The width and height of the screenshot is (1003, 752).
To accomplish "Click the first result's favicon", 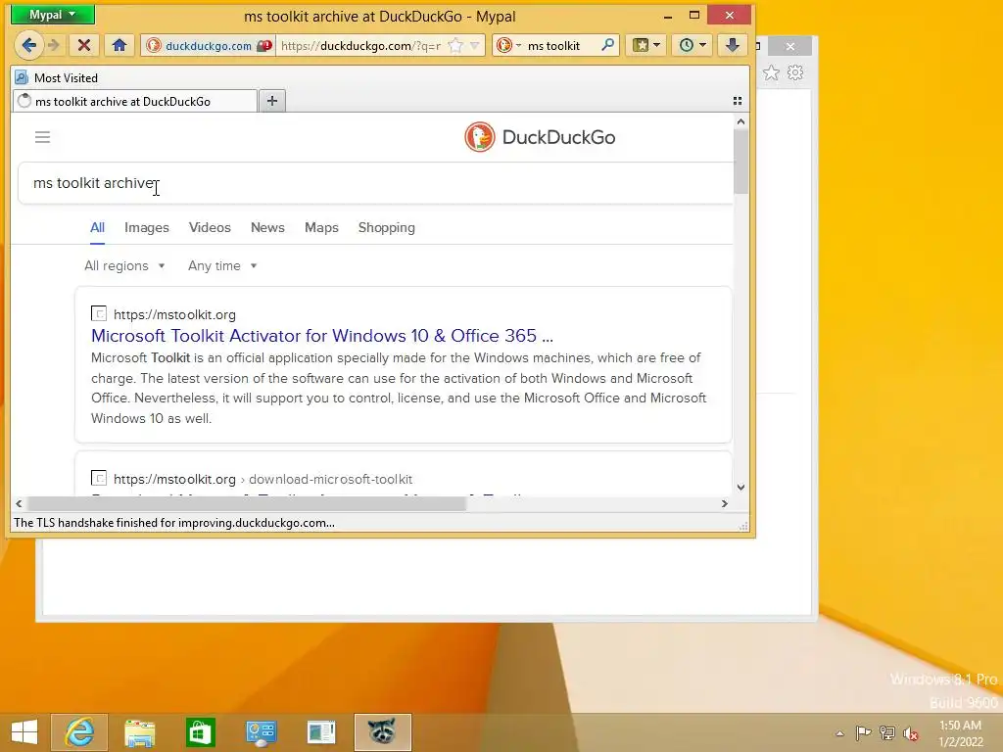I will point(99,313).
